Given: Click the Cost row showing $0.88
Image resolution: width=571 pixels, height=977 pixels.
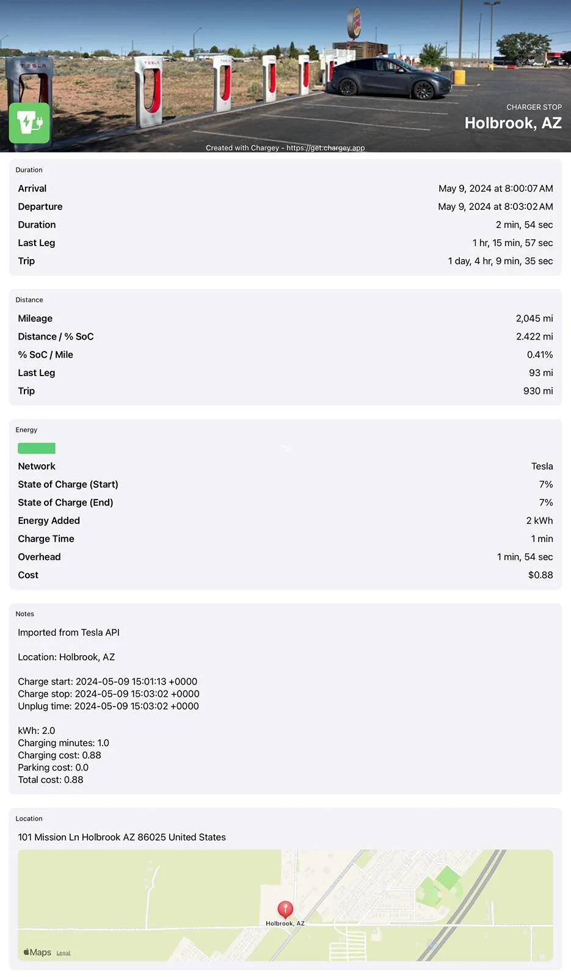Looking at the screenshot, I should 285,575.
